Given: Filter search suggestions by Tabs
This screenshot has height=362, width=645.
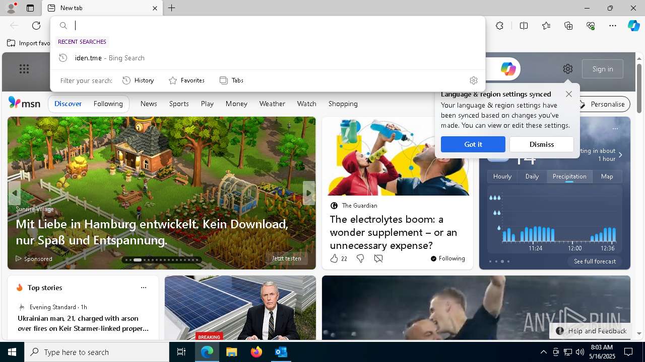Looking at the screenshot, I should click(x=231, y=80).
